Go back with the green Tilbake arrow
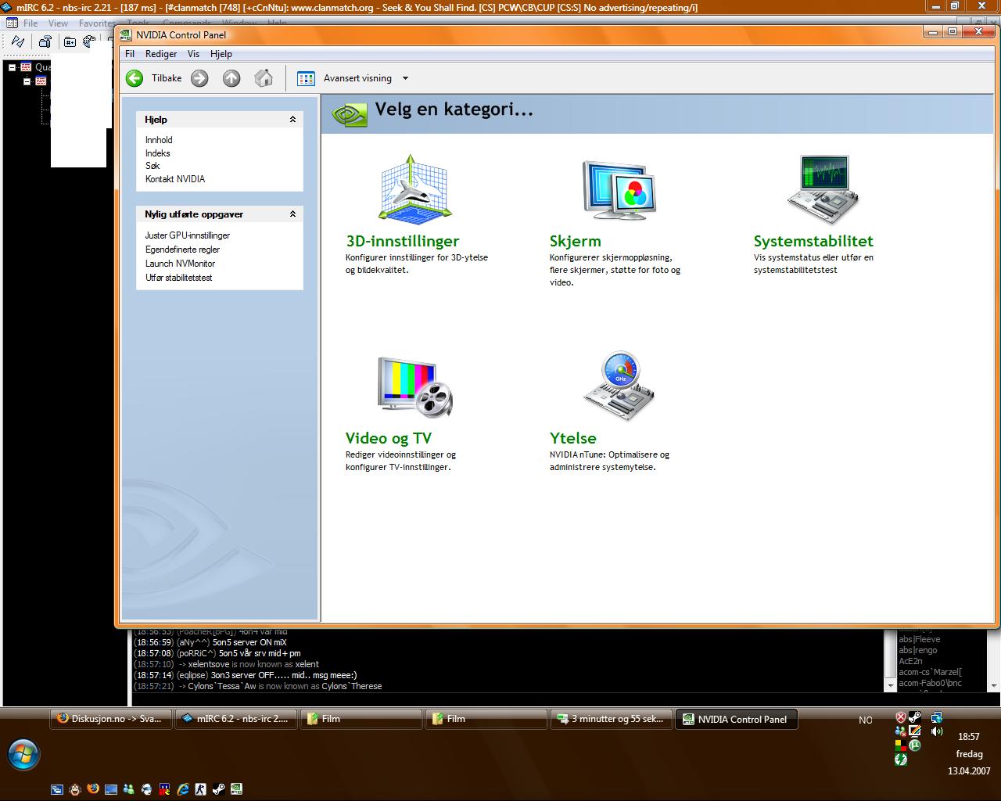Viewport: 1001px width, 801px height. pyautogui.click(x=135, y=78)
